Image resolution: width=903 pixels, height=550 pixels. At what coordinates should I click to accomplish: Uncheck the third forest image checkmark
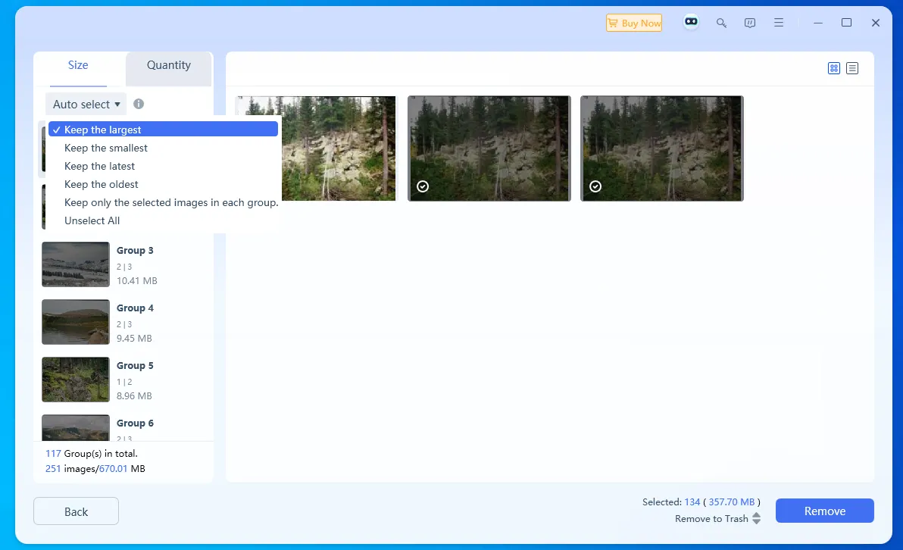click(x=595, y=186)
